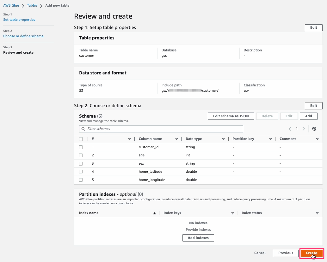Check the customer_id row checkbox
Viewport: 327px width, 262px height.
tap(81, 147)
